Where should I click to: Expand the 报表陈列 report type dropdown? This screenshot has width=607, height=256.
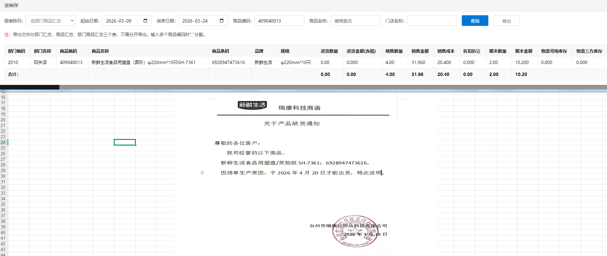(x=51, y=21)
